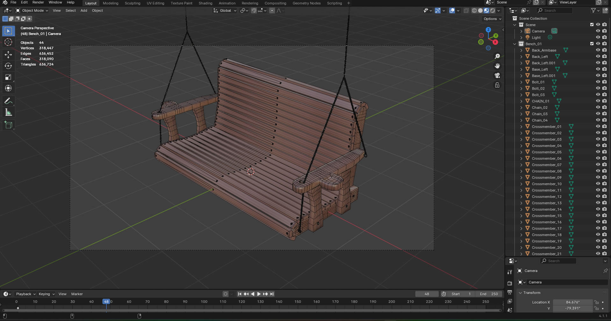
Task: Toggle the auto keying record button
Action: [x=226, y=294]
